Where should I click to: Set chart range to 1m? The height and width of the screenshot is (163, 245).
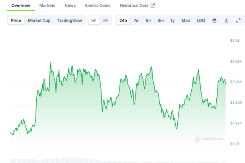pos(148,20)
